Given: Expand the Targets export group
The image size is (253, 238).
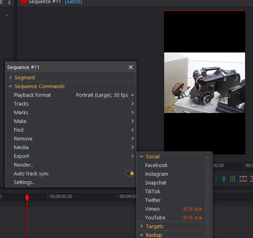Looking at the screenshot, I should coord(142,226).
